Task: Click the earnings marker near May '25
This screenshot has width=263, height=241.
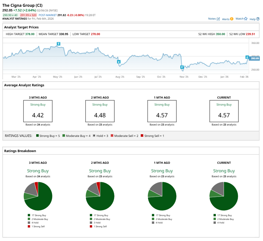Action: [x=59, y=44]
